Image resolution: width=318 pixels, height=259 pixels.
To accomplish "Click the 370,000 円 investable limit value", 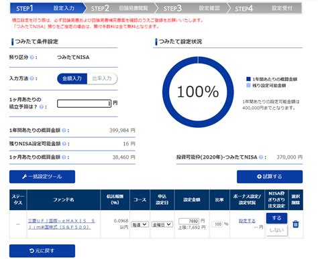I will [289, 157].
